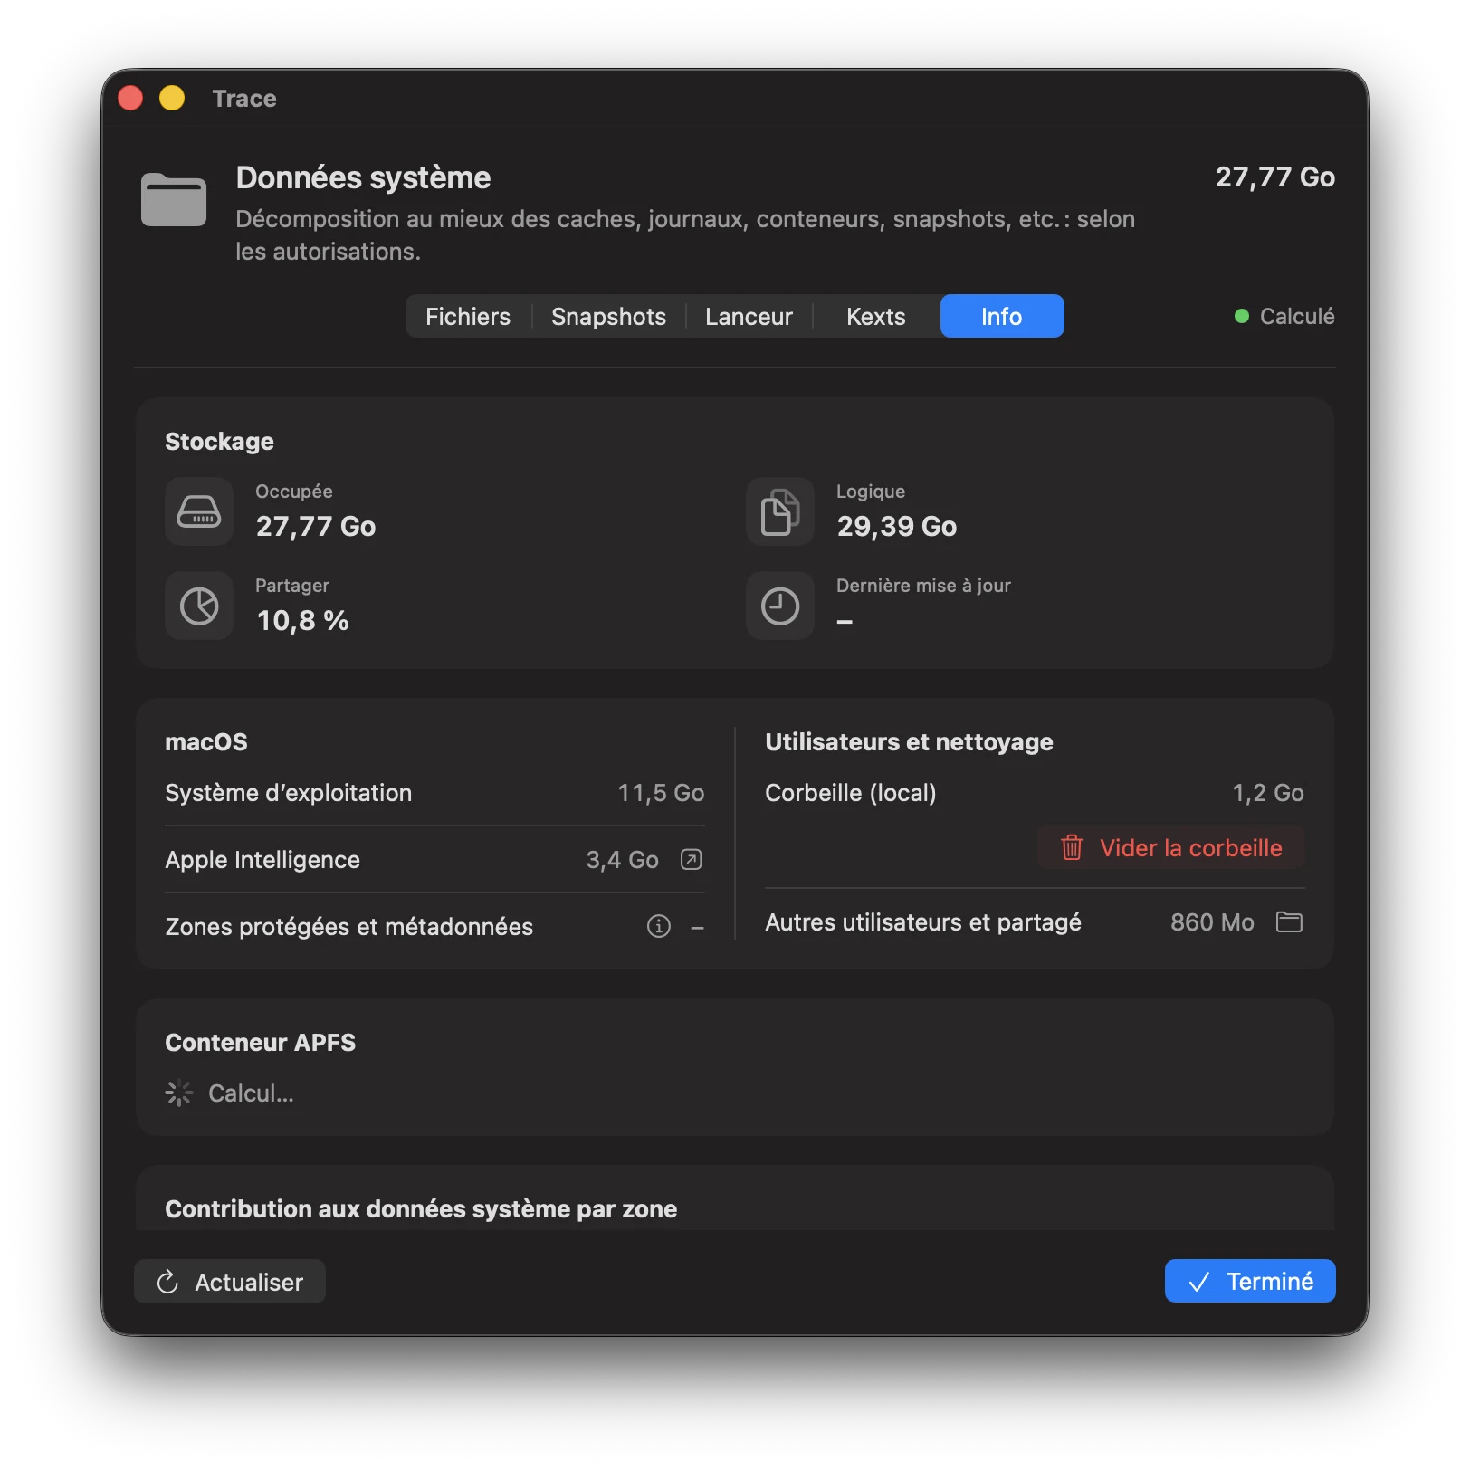The width and height of the screenshot is (1470, 1470).
Task: Click the 1,2 Go trash size
Action: click(1268, 793)
